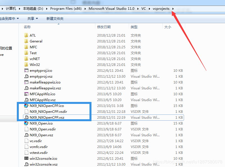Click the NX9_Open.ico file icon
The width and height of the screenshot is (225, 167).
click(x=26, y=123)
